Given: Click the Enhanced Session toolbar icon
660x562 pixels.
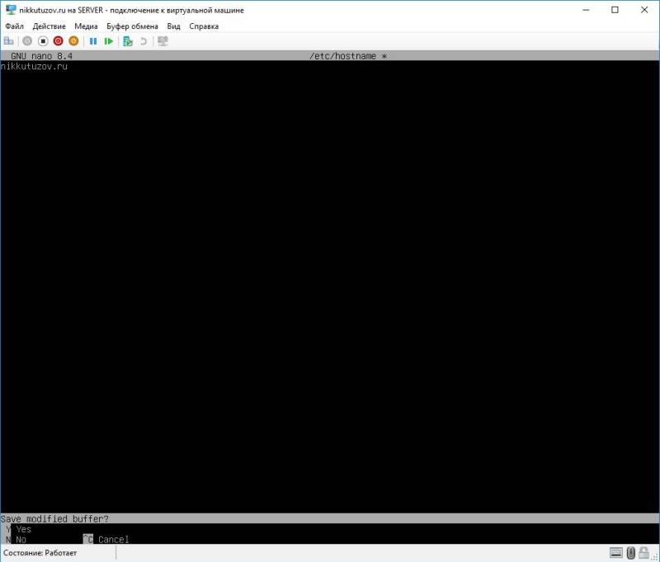Looking at the screenshot, I should click(x=162, y=40).
